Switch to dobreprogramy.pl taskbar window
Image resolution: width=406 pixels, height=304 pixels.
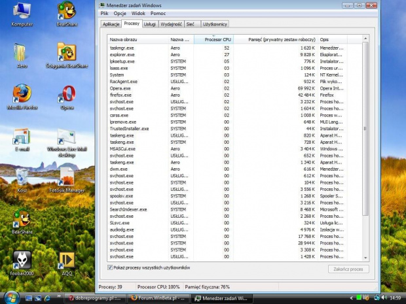95,298
